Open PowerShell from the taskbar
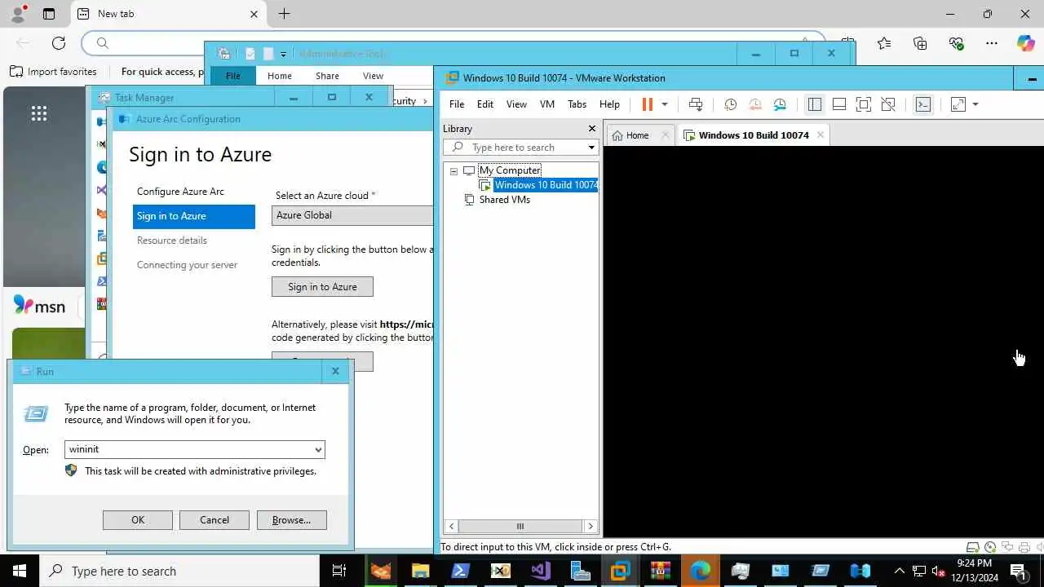Screen dimensions: 1044x587 coord(460,571)
